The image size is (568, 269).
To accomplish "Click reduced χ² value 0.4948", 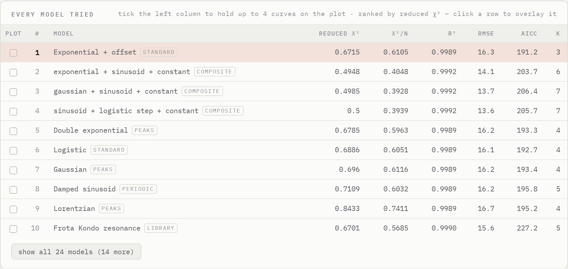I will tap(347, 72).
